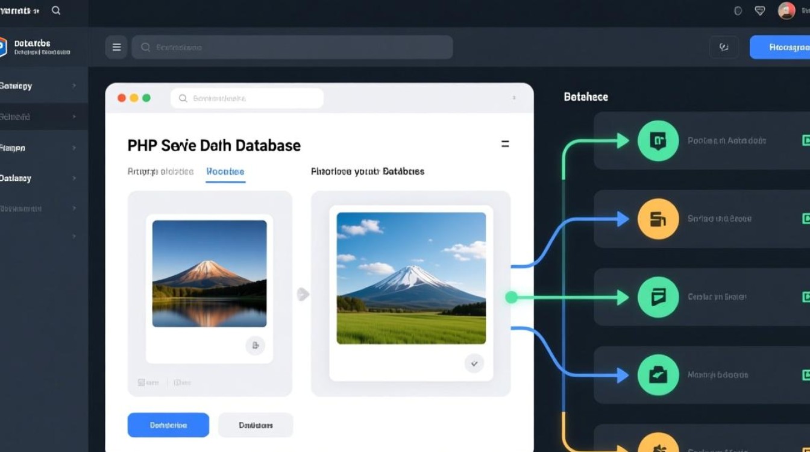
Task: Click the yellow database node icon
Action: tap(658, 219)
